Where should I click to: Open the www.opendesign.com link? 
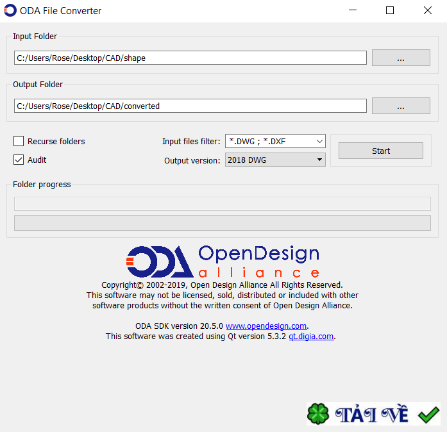266,326
